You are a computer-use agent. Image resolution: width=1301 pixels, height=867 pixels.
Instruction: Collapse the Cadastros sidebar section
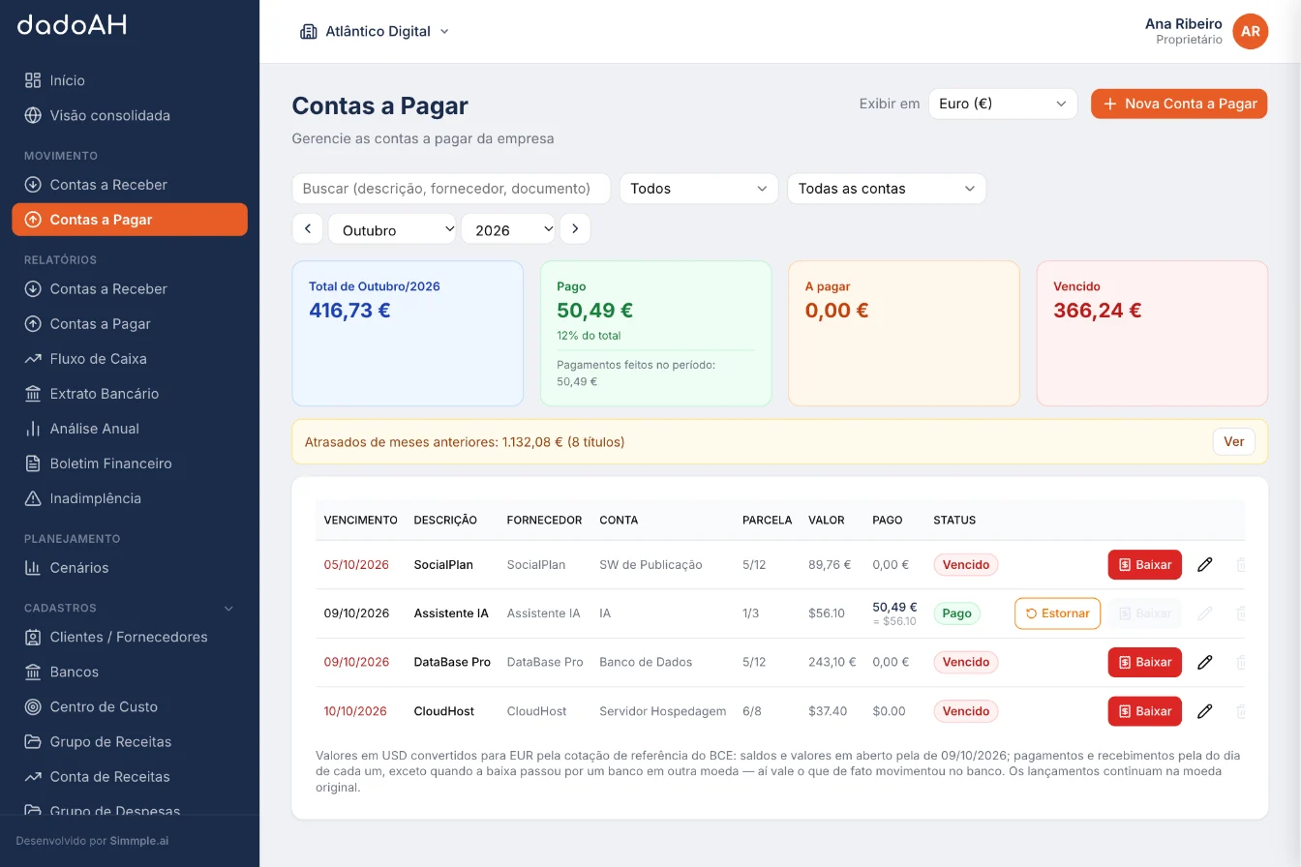tap(229, 609)
